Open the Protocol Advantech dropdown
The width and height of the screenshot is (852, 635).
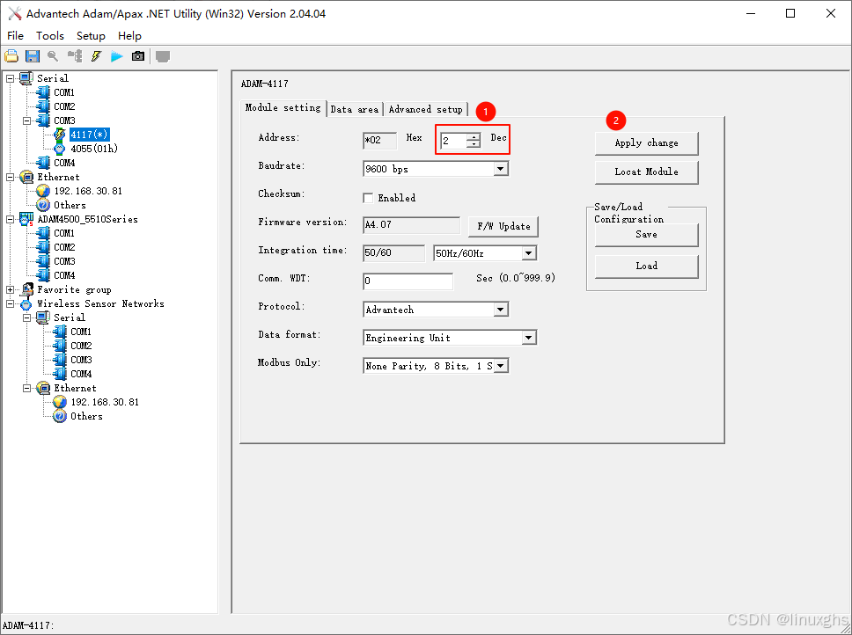[501, 310]
